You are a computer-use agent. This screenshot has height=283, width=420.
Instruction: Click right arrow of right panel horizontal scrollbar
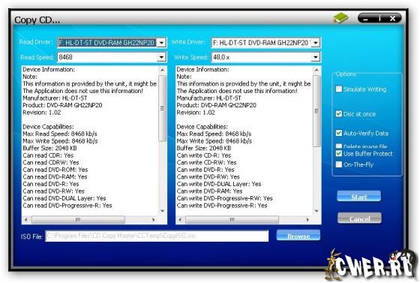[x=307, y=220]
